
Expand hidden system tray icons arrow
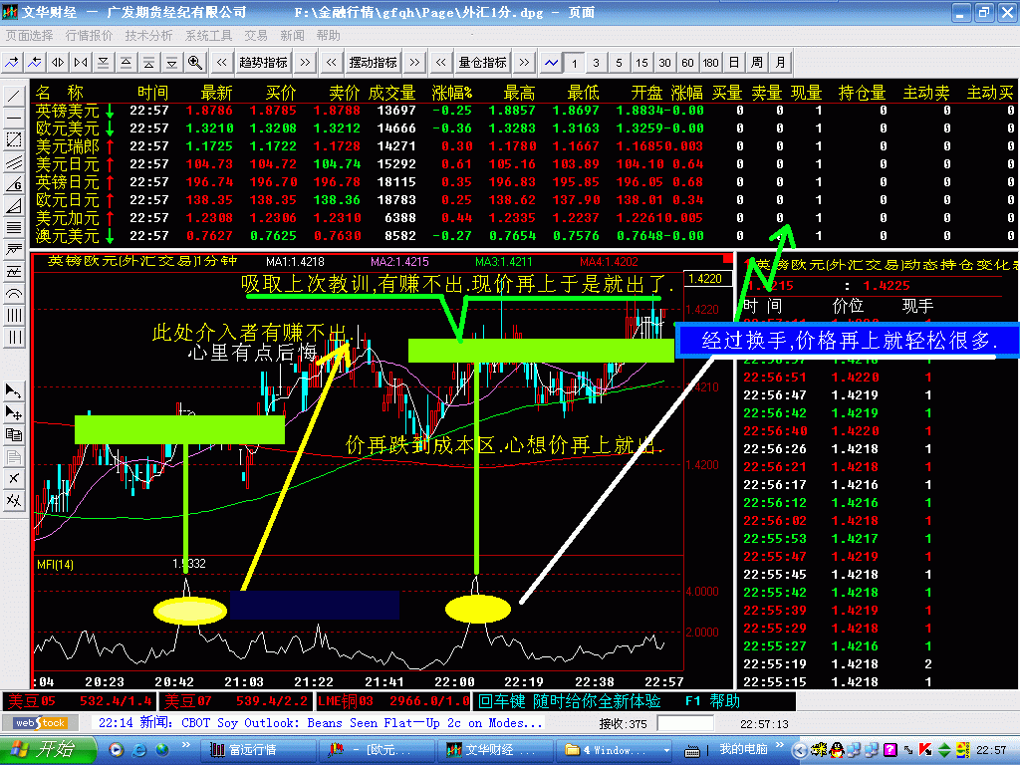pyautogui.click(x=800, y=750)
